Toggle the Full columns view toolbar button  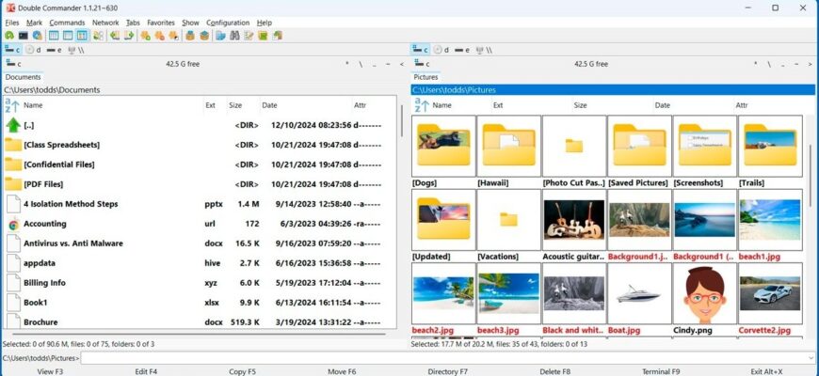68,36
